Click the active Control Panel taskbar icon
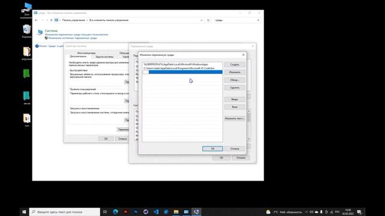The width and height of the screenshot is (385, 216). coord(186,212)
